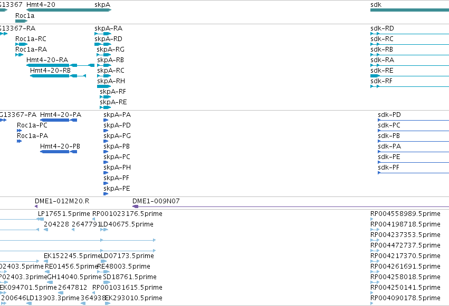Click the skpA-PC protein label
This screenshot has height=306, width=449.
pyautogui.click(x=117, y=157)
